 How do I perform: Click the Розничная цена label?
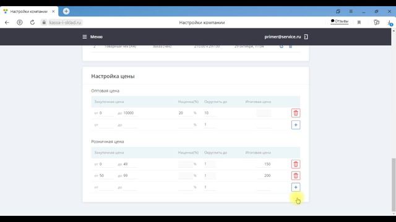[x=108, y=142]
